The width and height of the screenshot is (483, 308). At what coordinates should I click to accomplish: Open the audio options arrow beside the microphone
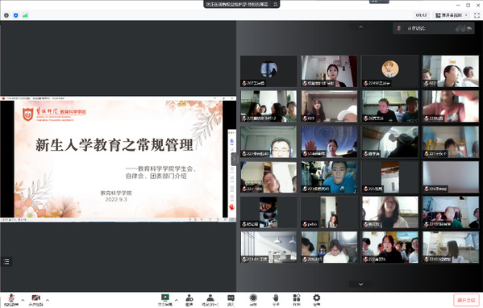coord(23,300)
